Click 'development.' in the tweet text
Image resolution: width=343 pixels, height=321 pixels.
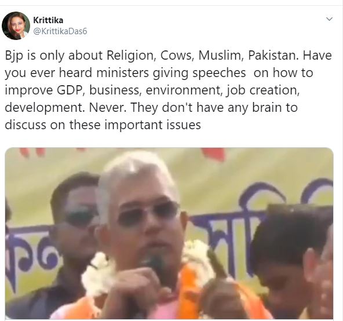click(45, 108)
